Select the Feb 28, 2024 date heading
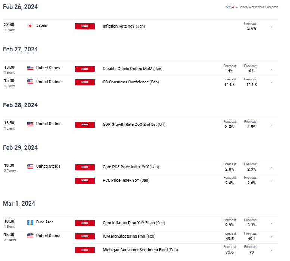The width and height of the screenshot is (290, 261). [21, 105]
